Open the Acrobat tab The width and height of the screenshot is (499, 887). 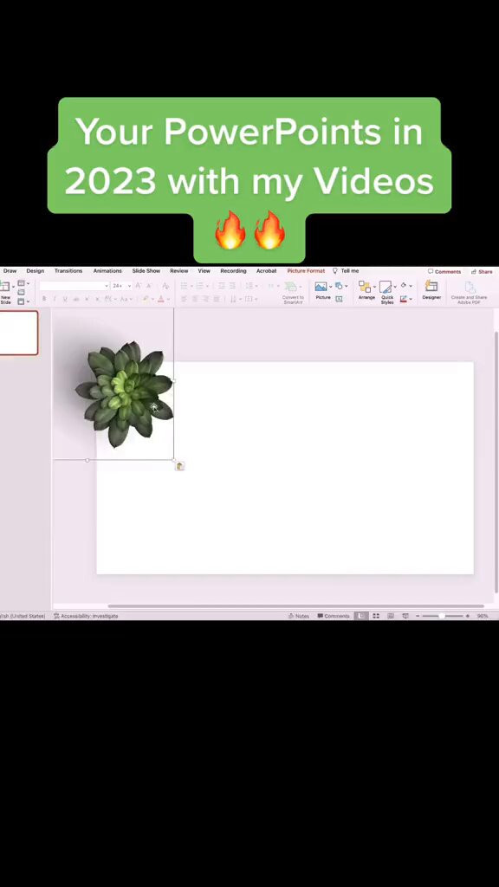coord(267,271)
